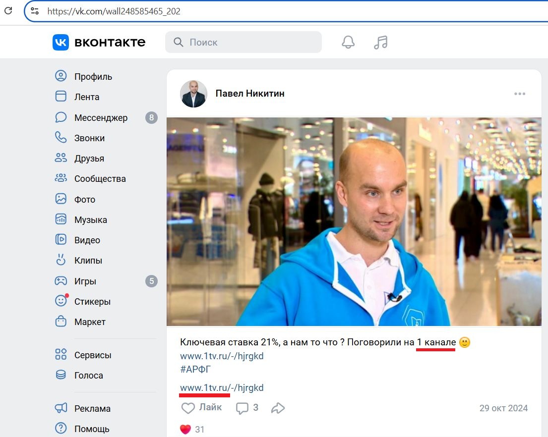Go to Профиль in sidebar
The height and width of the screenshot is (437, 548).
coord(93,77)
